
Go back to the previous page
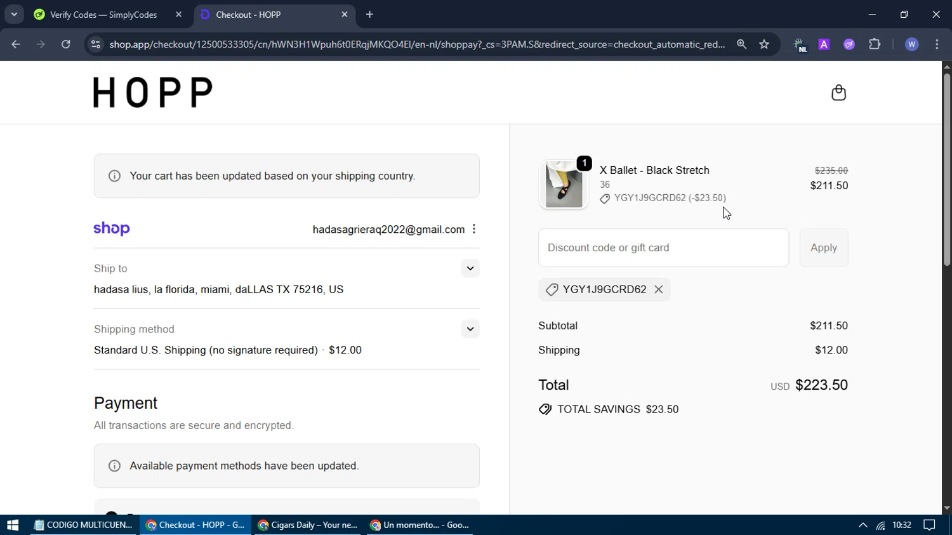pos(16,44)
